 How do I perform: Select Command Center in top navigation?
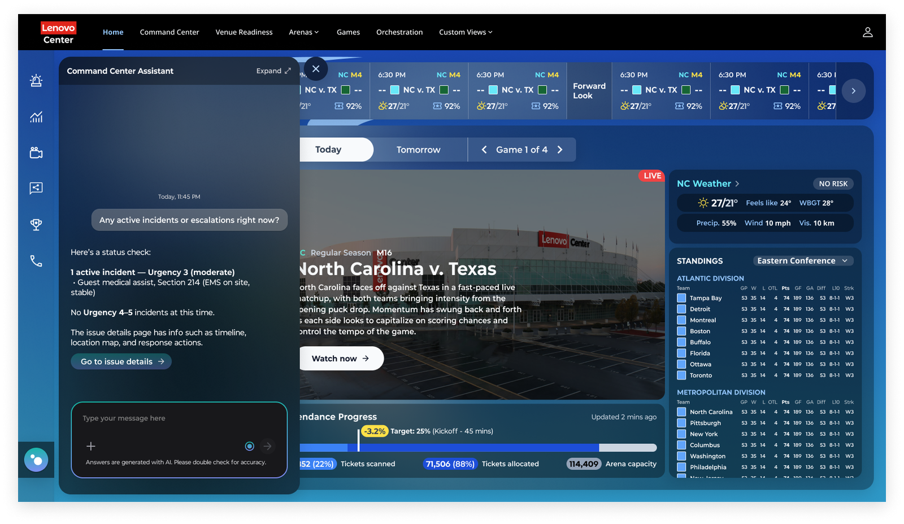tap(169, 32)
